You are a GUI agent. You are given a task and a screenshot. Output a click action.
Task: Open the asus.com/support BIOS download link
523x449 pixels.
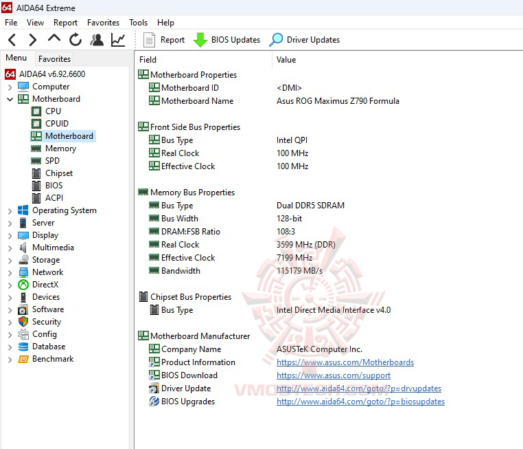(334, 375)
